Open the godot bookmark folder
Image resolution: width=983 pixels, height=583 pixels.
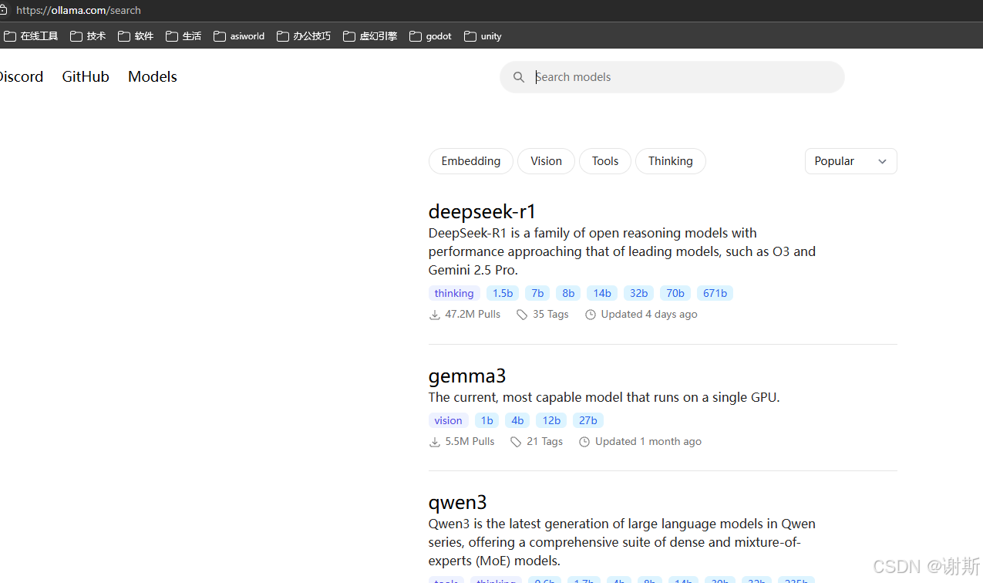click(x=431, y=36)
